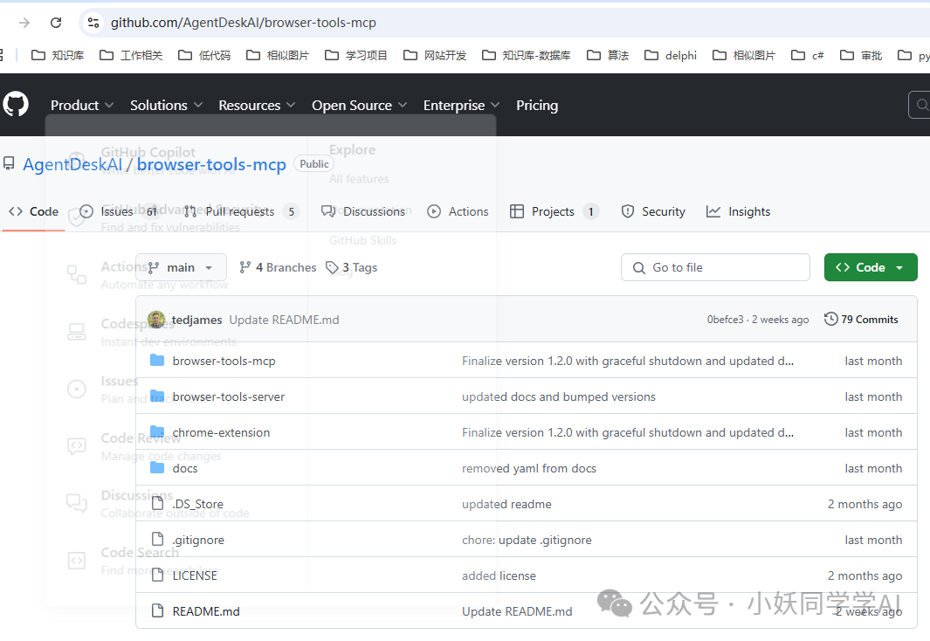Click the branch icon beside 4 Branches
The width and height of the screenshot is (930, 641).
(x=245, y=267)
